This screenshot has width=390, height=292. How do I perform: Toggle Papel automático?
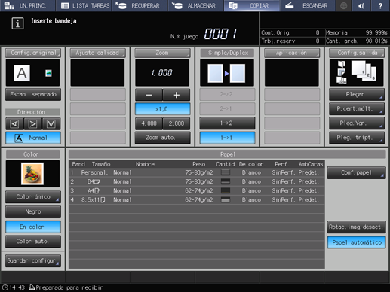point(356,242)
